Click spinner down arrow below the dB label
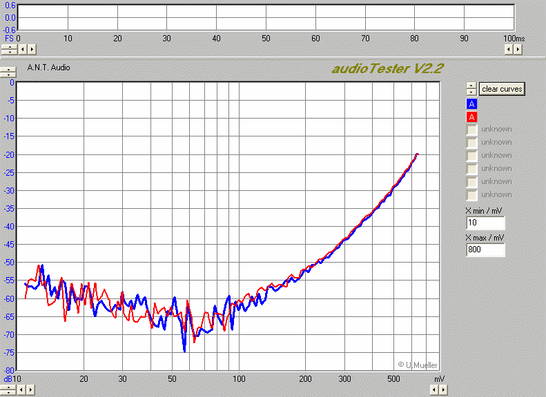546x397 pixels. click(x=8, y=392)
